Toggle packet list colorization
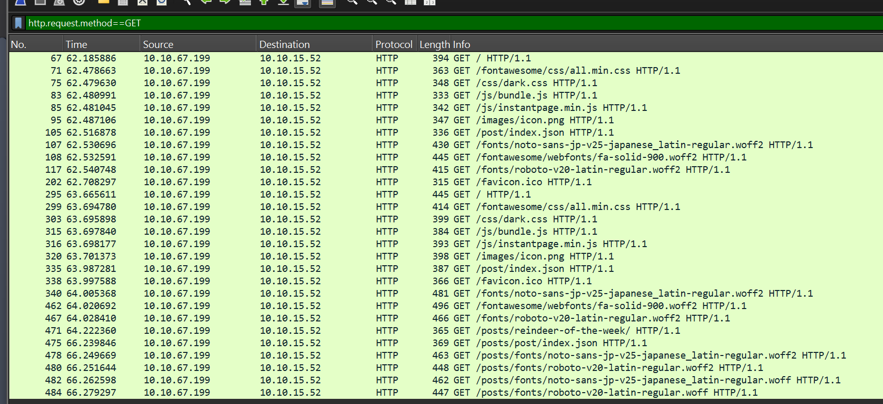 pyautogui.click(x=327, y=3)
